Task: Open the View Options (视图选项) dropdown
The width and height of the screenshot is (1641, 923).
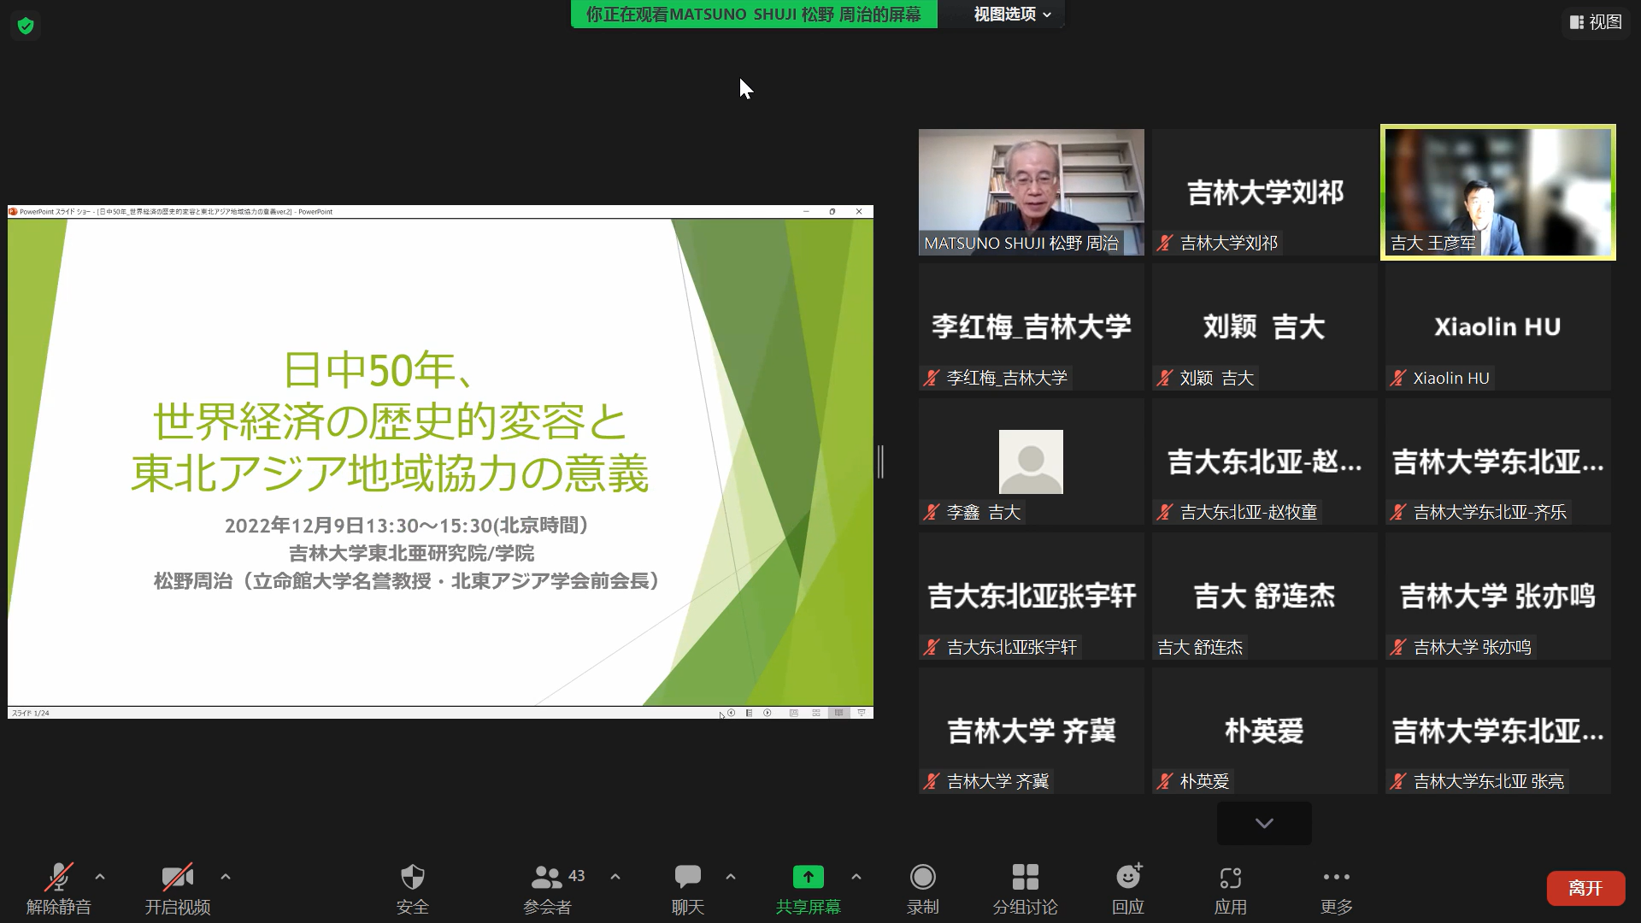Action: click(1011, 15)
